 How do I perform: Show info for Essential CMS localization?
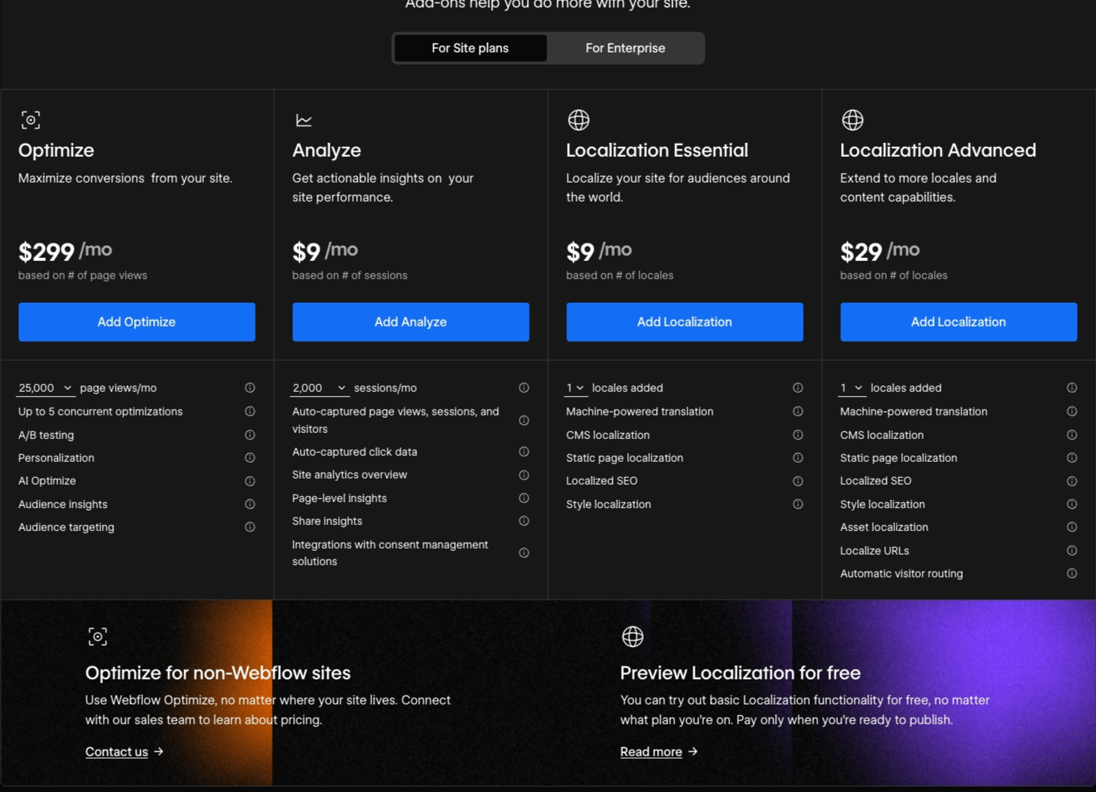pyautogui.click(x=798, y=435)
